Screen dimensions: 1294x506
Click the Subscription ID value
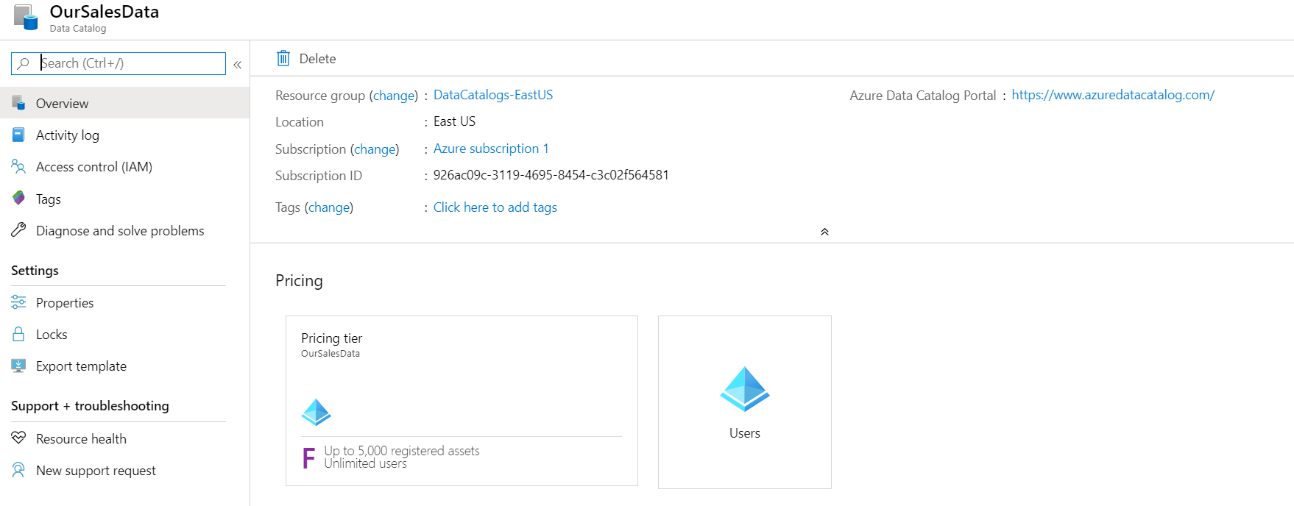point(551,175)
